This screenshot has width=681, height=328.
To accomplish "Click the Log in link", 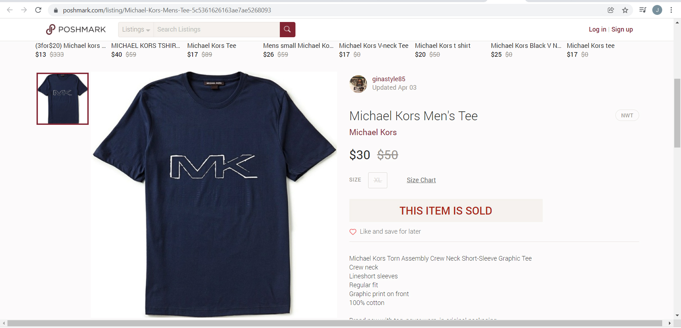I will (x=597, y=29).
